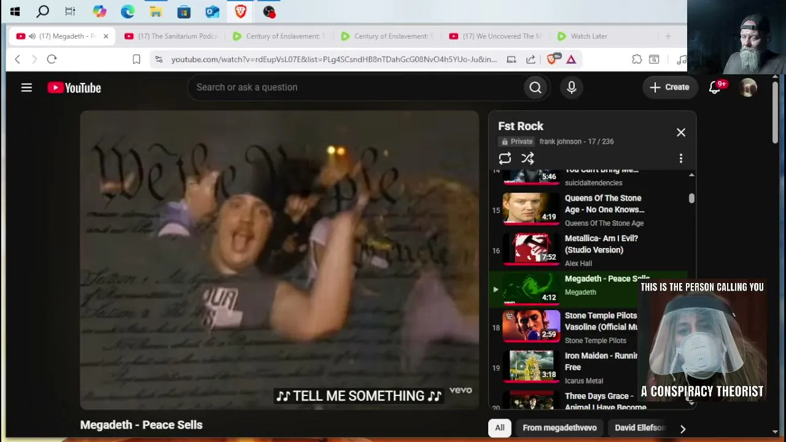Image resolution: width=786 pixels, height=442 pixels.
Task: Click the Megadeth video player
Action: click(x=279, y=260)
